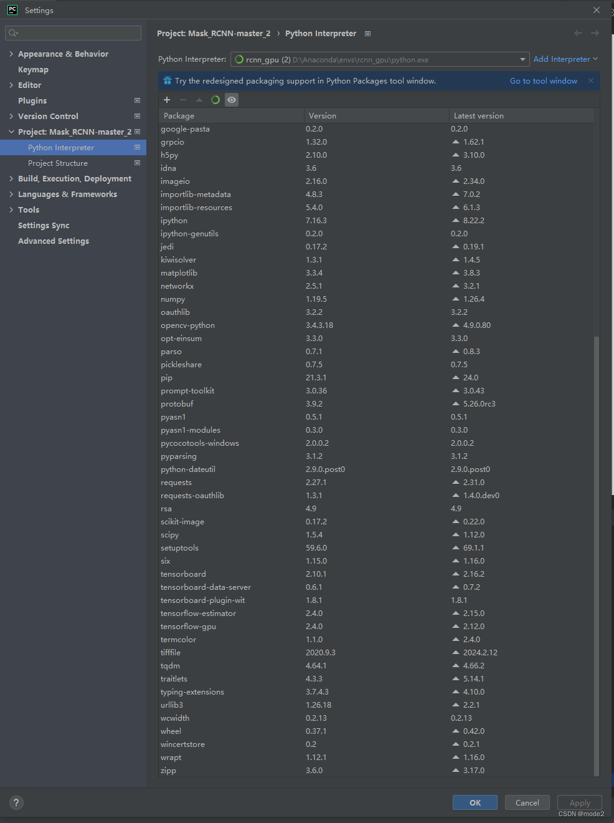Open Plugins settings

click(x=32, y=101)
